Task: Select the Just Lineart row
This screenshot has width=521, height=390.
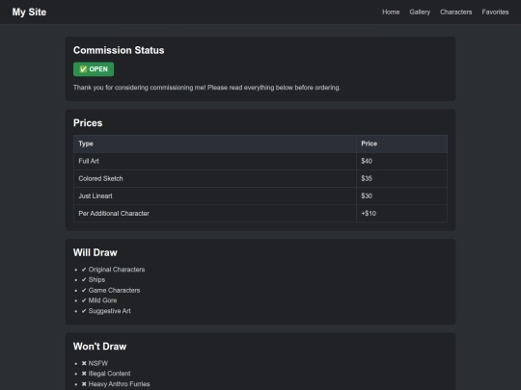Action: click(x=260, y=196)
